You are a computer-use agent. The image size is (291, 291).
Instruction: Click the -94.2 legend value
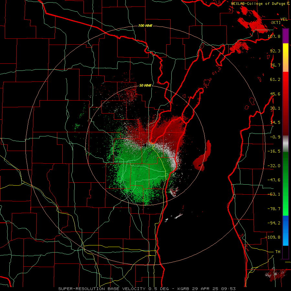point(274,223)
